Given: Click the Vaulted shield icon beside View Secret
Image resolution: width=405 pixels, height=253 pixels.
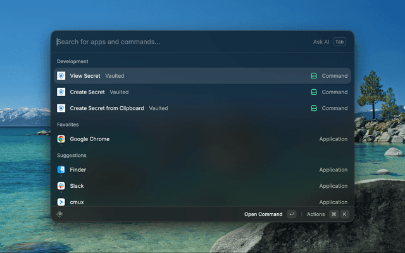Looking at the screenshot, I should (x=61, y=76).
